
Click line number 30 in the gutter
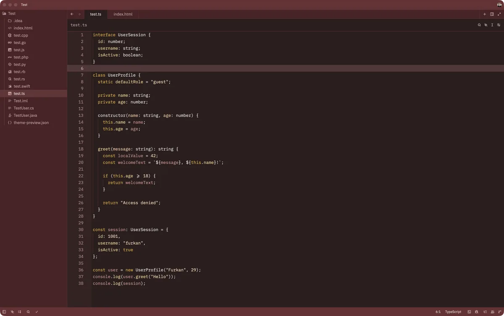pos(81,230)
